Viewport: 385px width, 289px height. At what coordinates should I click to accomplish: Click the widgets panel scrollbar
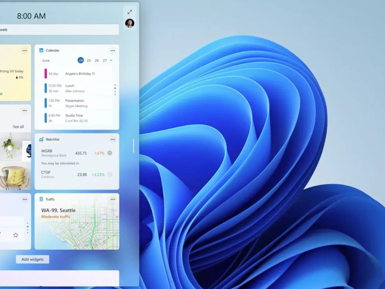point(133,146)
